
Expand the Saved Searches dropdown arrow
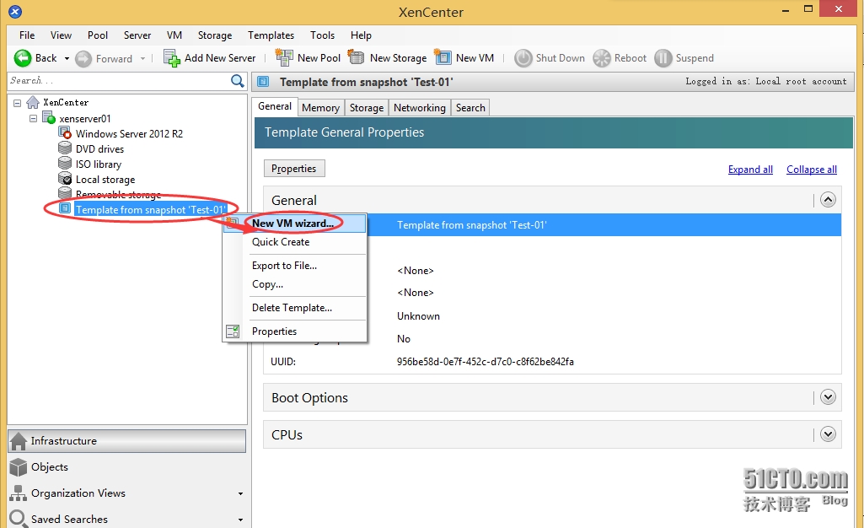(x=241, y=520)
